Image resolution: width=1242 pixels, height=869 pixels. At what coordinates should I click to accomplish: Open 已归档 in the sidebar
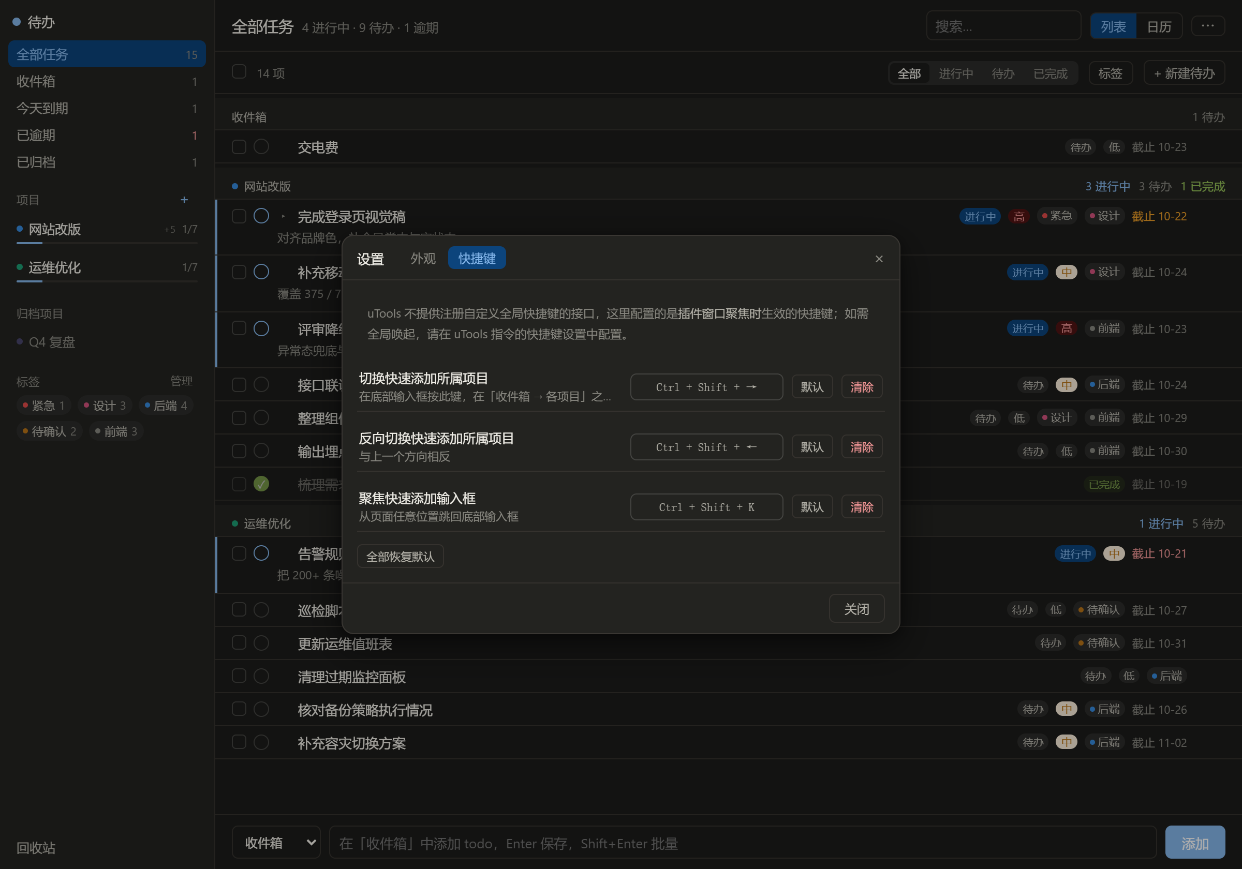pyautogui.click(x=107, y=162)
